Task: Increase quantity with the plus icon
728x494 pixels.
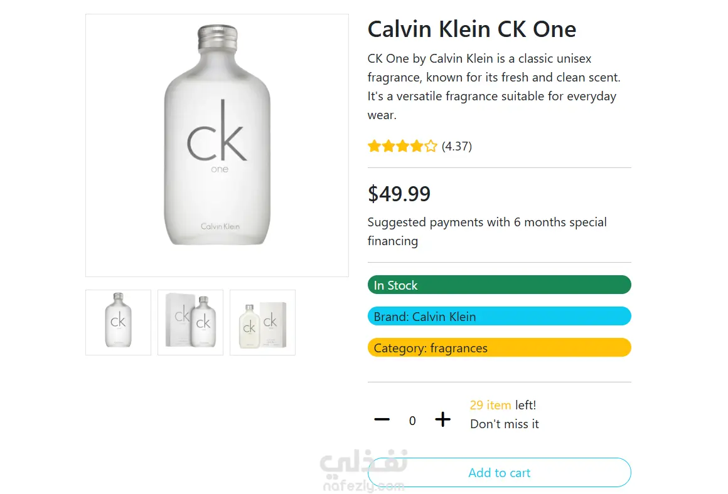Action: pos(443,419)
